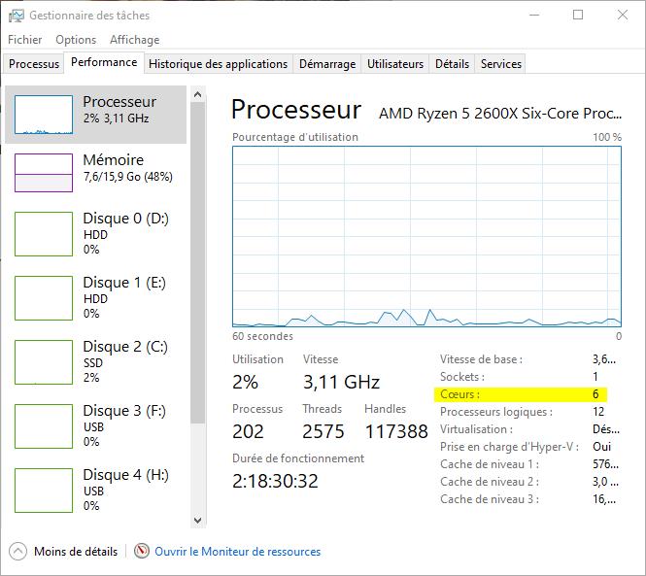
Task: Open Disque 1 (E:) HDD graph
Action: (x=44, y=298)
